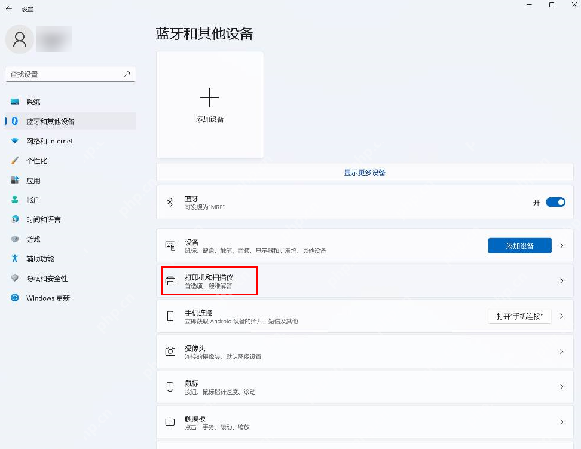Click the search magnifier icon
Viewport: 581px width, 449px height.
pos(127,74)
